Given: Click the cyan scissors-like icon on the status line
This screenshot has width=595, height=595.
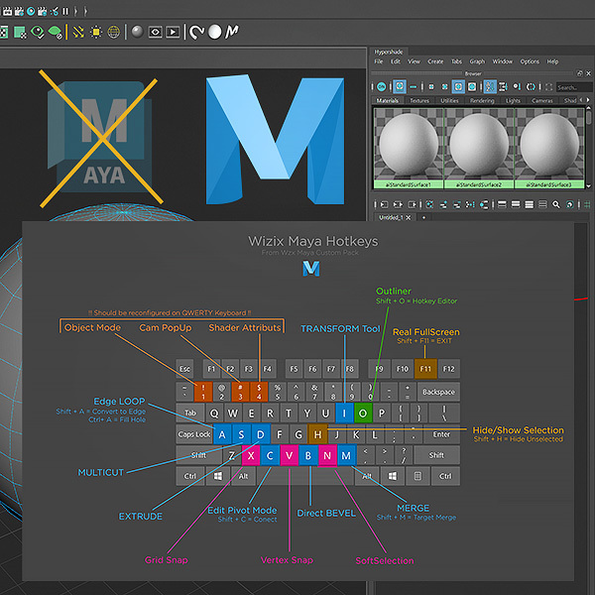Looking at the screenshot, I should [55, 11].
